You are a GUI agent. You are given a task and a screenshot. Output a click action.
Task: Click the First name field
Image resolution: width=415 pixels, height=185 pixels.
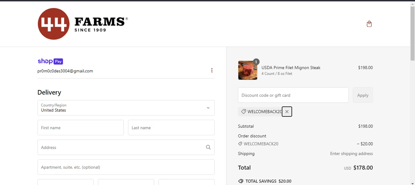point(81,127)
